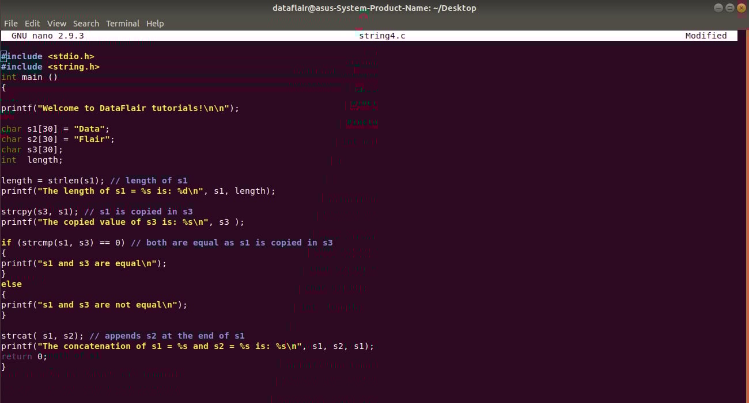This screenshot has height=403, width=749.
Task: Place cursor on #include <string.h> line
Action: coord(50,67)
